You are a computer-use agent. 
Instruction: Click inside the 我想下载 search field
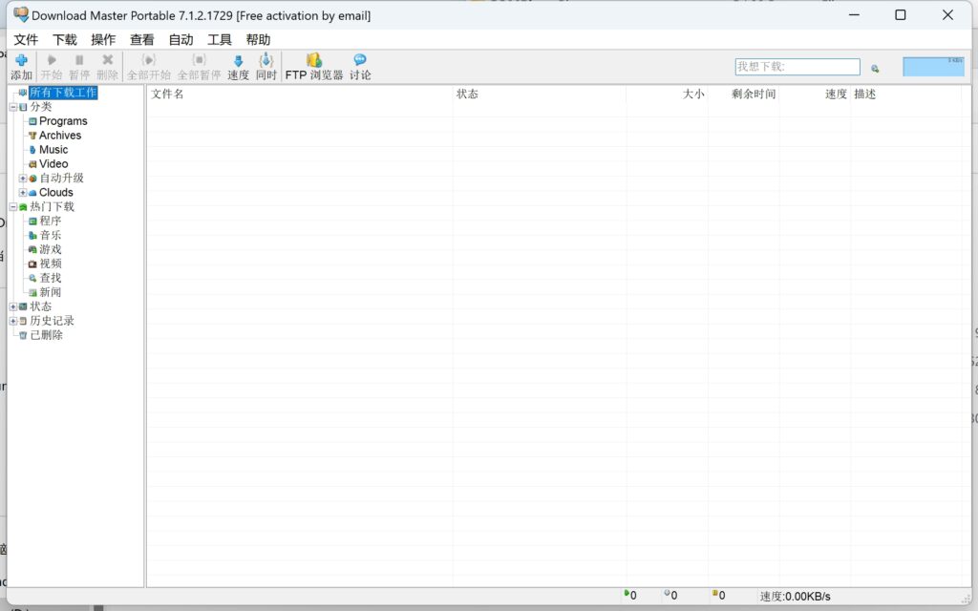pyautogui.click(x=797, y=67)
